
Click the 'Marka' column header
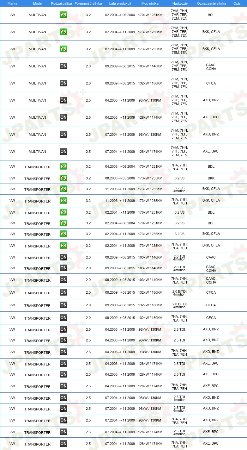coord(12,3)
